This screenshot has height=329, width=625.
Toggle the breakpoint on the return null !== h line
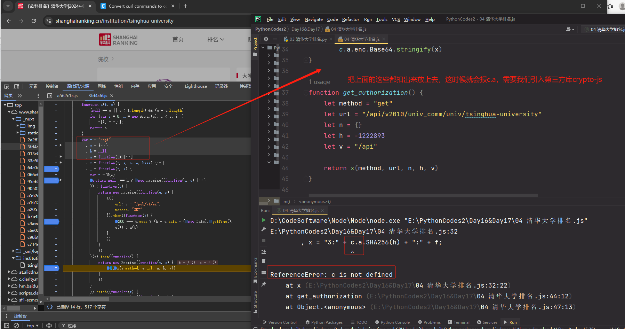pos(51,180)
